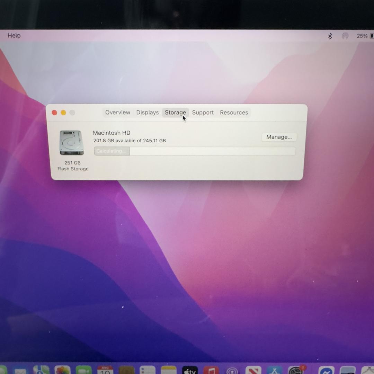Go to the Support tab

203,112
